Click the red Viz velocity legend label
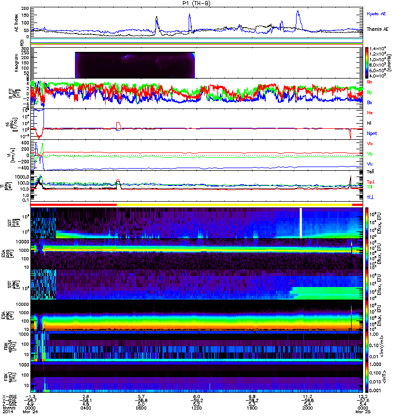The width and height of the screenshot is (393, 419). (x=369, y=144)
